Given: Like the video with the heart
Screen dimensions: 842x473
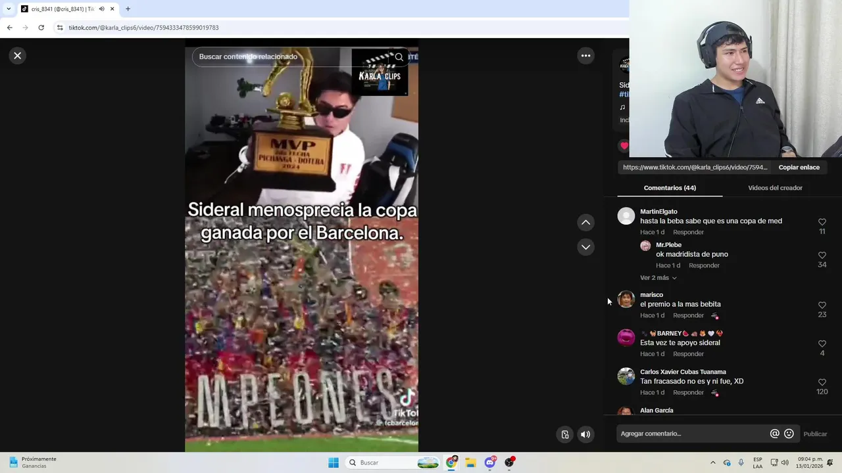Looking at the screenshot, I should (624, 146).
